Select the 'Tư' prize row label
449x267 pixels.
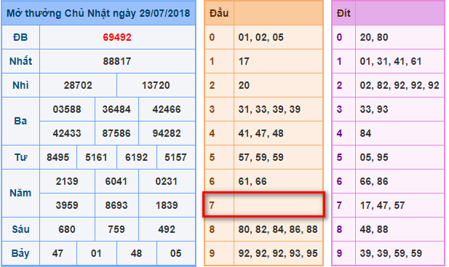20,157
